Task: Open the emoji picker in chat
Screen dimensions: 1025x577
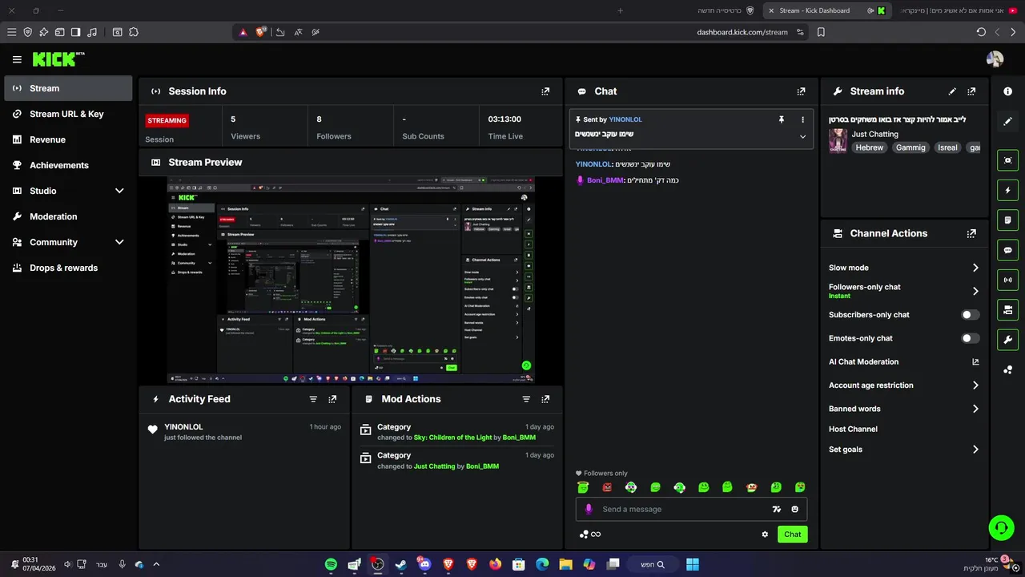Action: tap(795, 510)
